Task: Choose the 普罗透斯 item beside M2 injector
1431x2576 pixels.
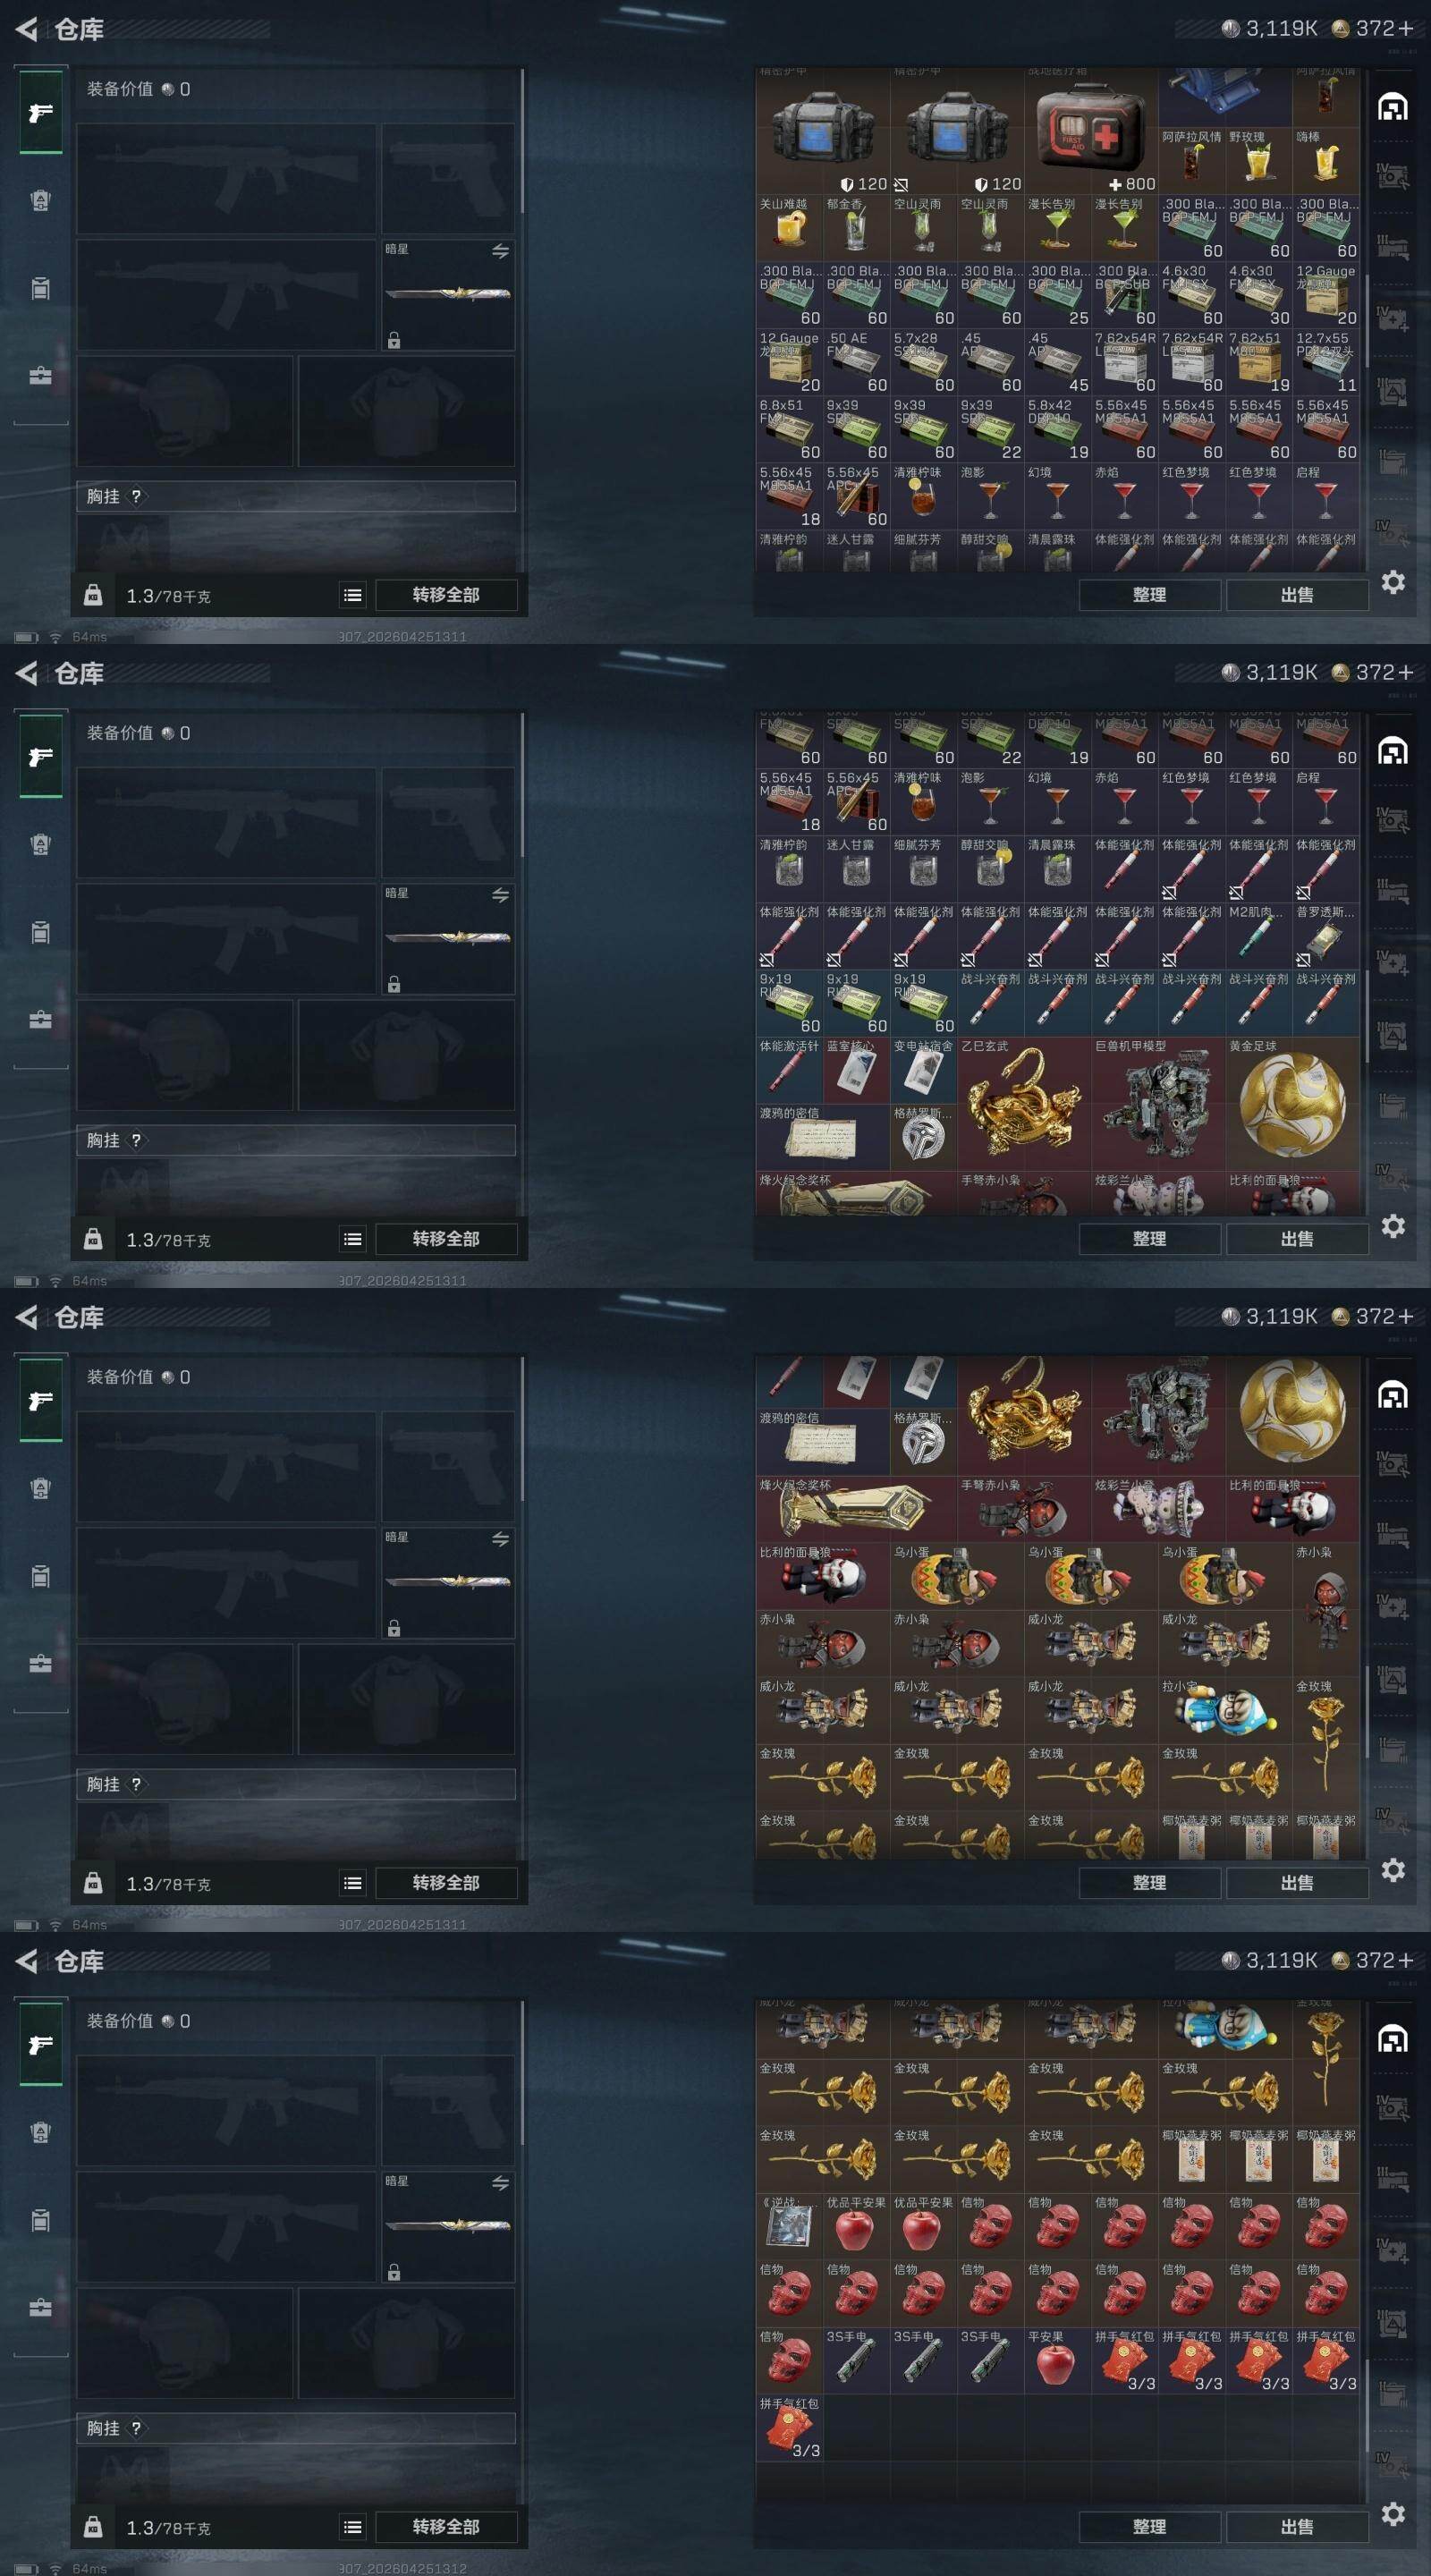Action: pyautogui.click(x=1326, y=936)
